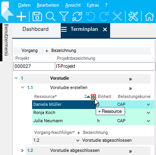The width and height of the screenshot is (156, 155).
Task: Click CAP value for Julia Neumann
Action: 121,121
